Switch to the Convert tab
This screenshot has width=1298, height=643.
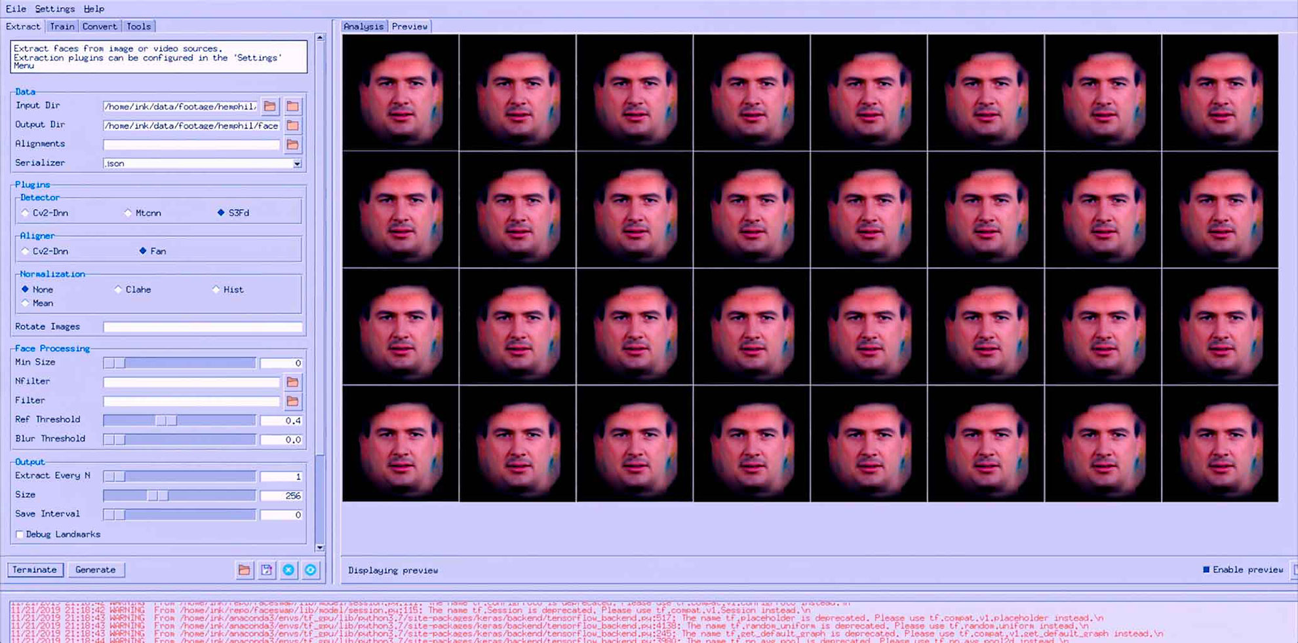coord(100,26)
